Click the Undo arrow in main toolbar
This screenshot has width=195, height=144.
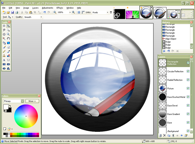(45, 12)
